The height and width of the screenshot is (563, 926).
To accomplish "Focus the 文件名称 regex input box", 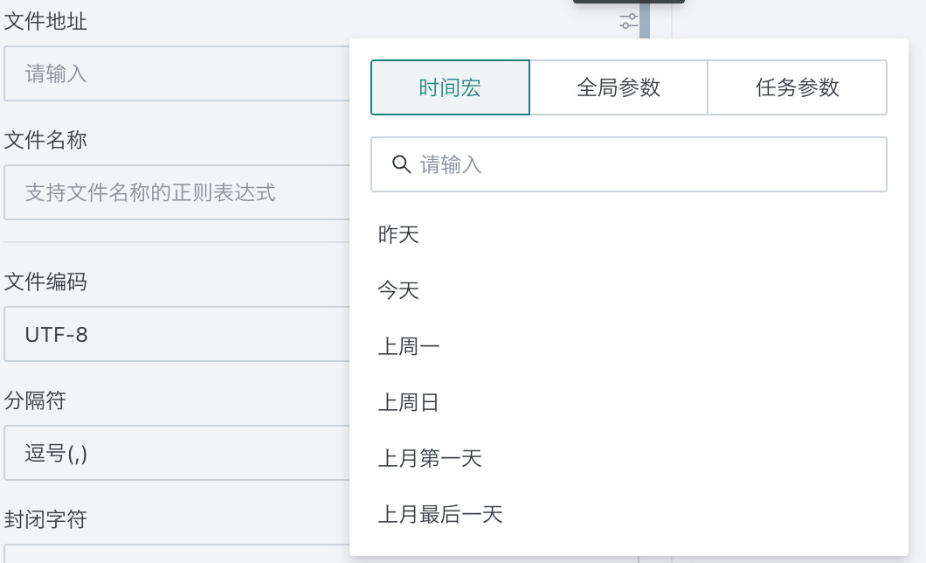I will [175, 192].
